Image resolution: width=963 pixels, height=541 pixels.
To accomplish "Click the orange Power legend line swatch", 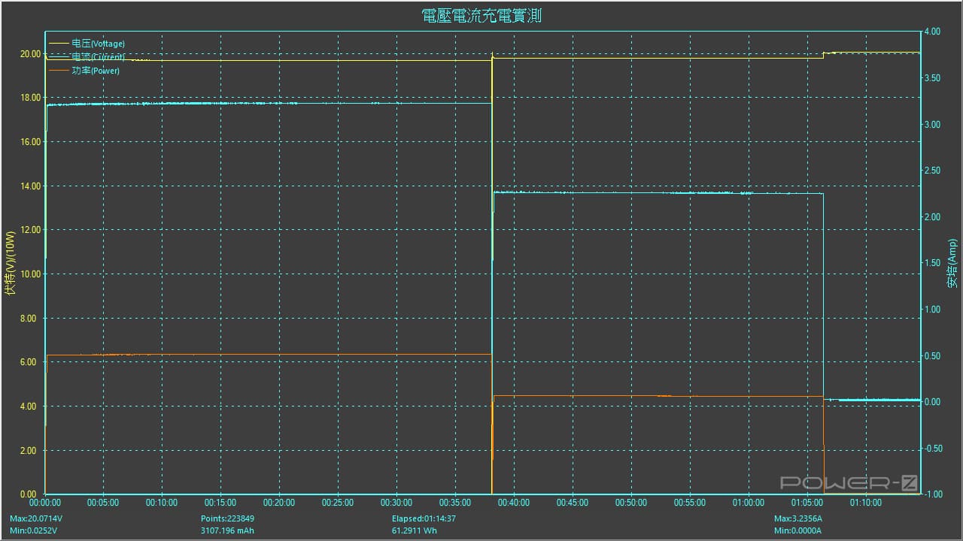I will point(58,71).
